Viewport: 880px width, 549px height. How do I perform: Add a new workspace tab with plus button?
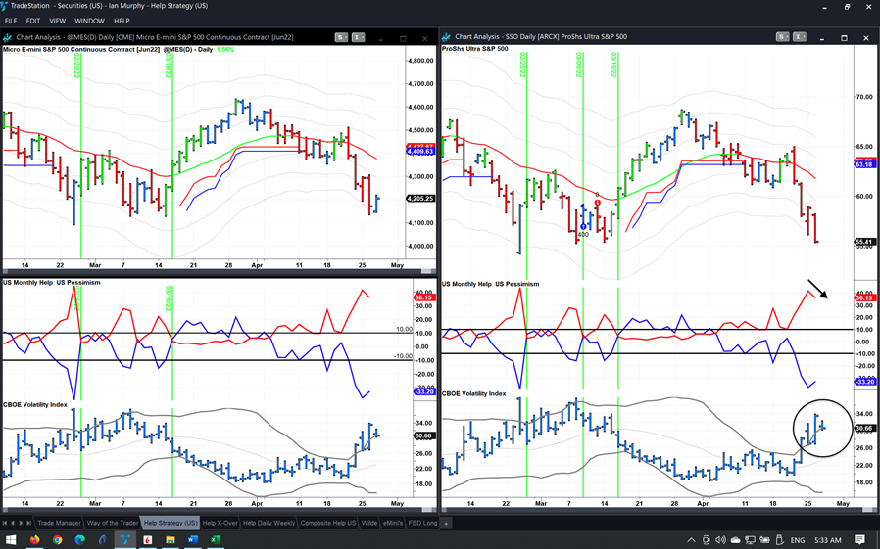tap(447, 523)
